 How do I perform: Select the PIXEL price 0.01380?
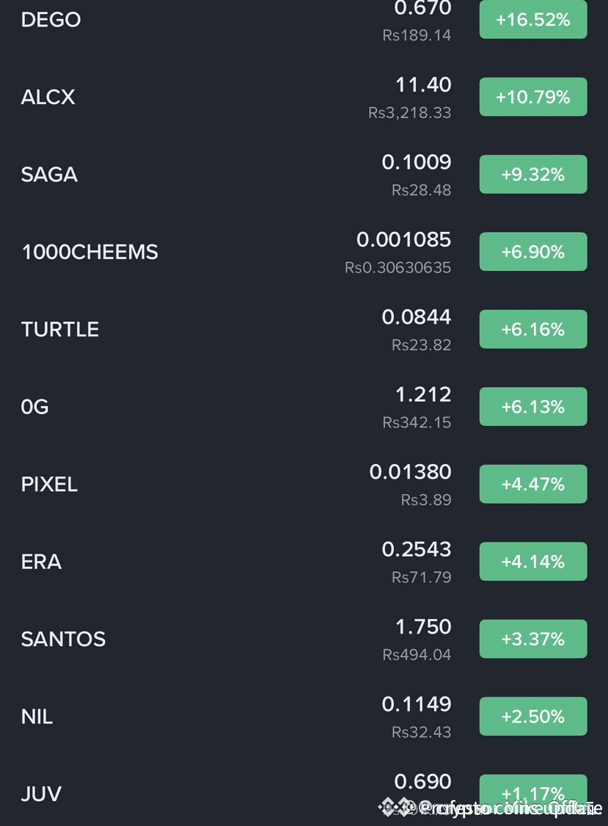coord(410,472)
